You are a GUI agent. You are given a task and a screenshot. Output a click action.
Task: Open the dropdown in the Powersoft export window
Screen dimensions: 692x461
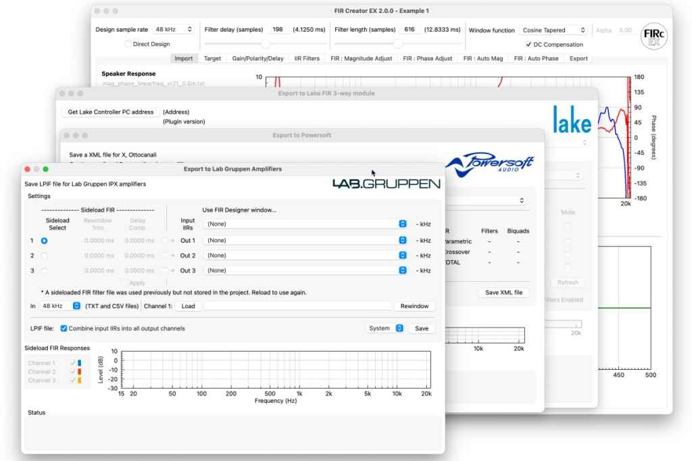[485, 201]
